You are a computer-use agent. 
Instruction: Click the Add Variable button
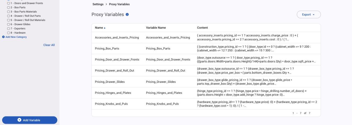30,120
